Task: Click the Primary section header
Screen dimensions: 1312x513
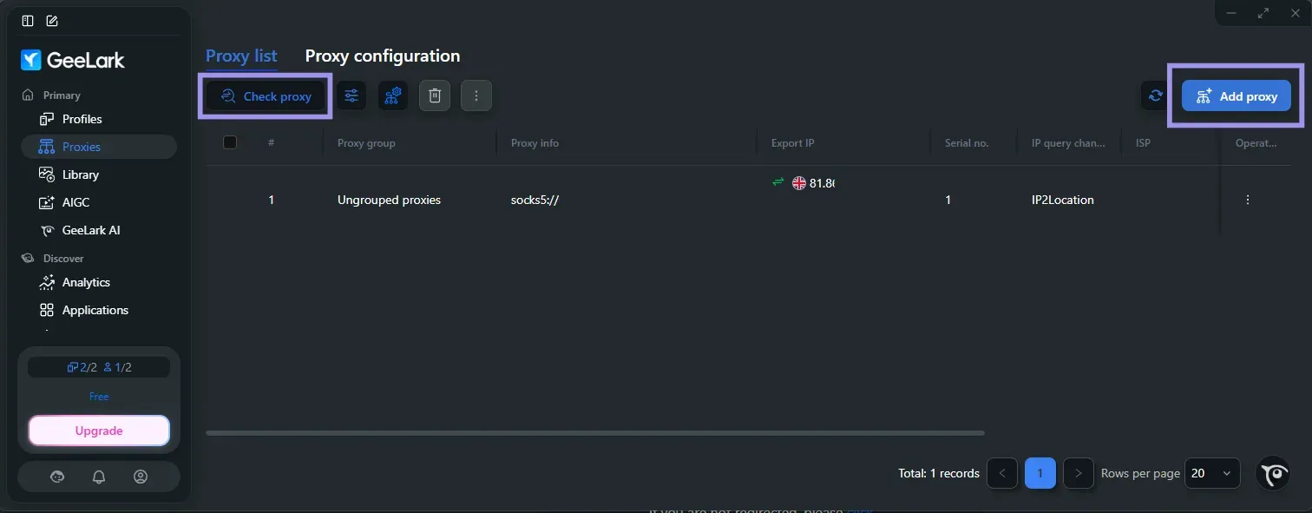Action: coord(62,95)
